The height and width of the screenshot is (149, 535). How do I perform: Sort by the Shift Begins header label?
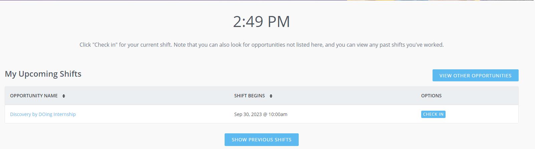pyautogui.click(x=249, y=96)
